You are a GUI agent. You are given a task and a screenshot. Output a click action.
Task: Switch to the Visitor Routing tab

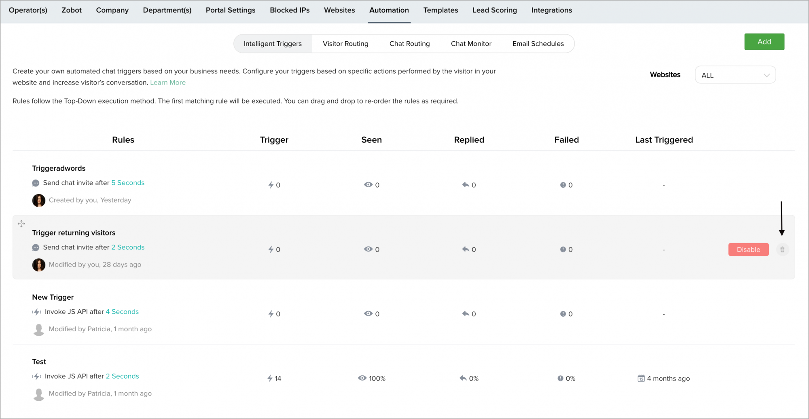point(345,44)
